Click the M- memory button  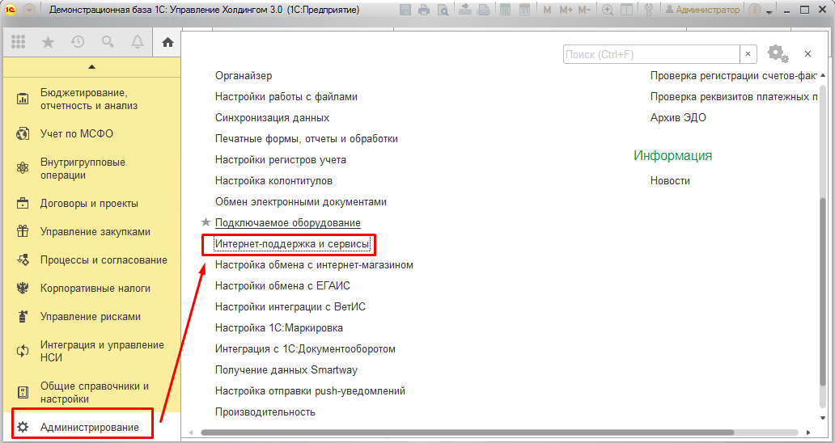click(x=584, y=10)
